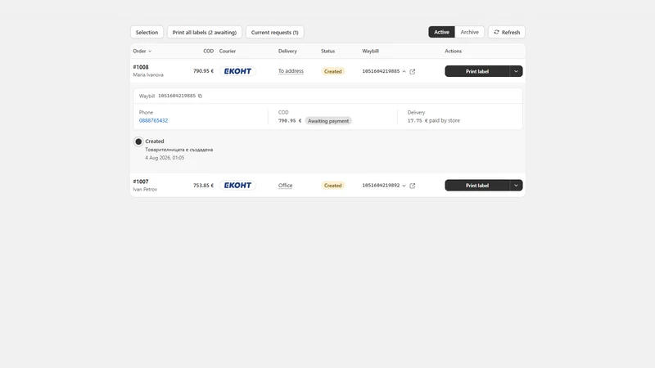Click the Status column header
The image size is (655, 368).
coord(328,51)
